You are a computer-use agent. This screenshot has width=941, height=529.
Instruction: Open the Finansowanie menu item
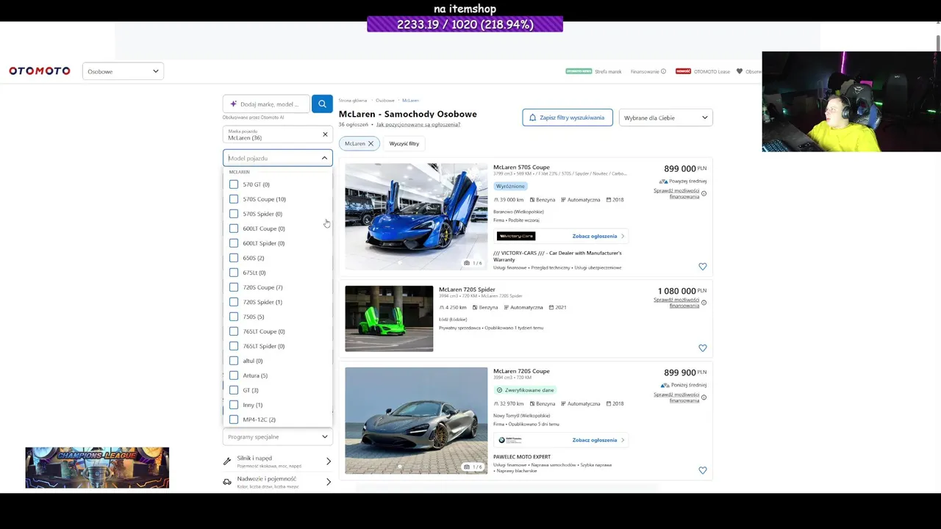(x=645, y=71)
